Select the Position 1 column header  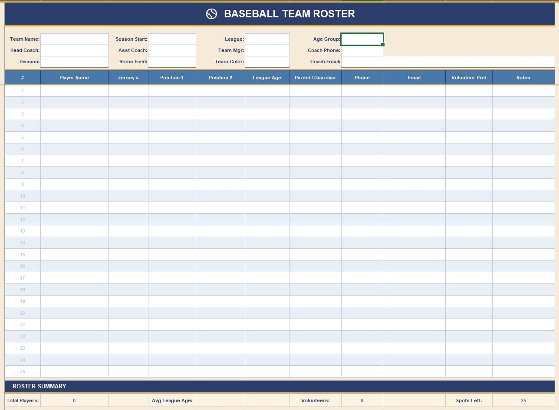[172, 78]
